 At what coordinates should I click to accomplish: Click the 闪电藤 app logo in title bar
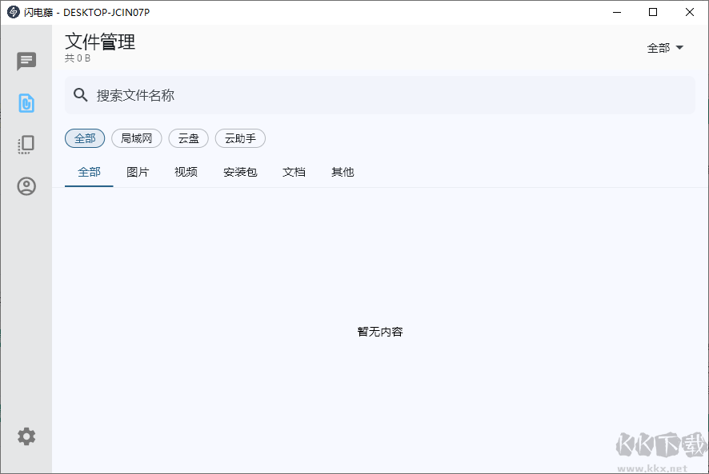coord(13,12)
